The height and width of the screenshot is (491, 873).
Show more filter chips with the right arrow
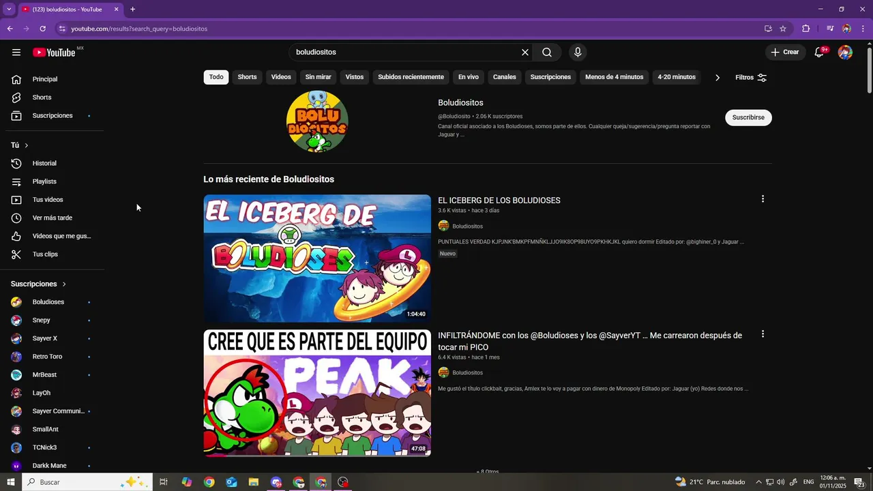717,78
